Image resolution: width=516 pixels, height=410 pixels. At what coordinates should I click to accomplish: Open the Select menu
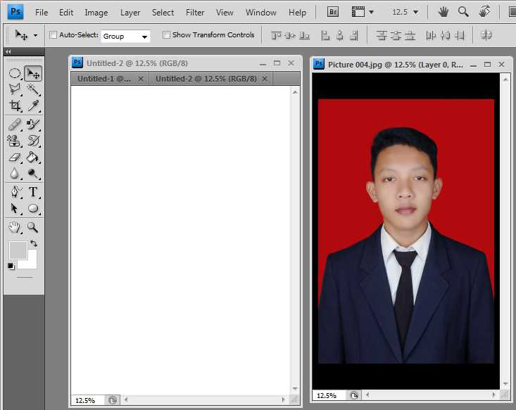click(x=163, y=13)
